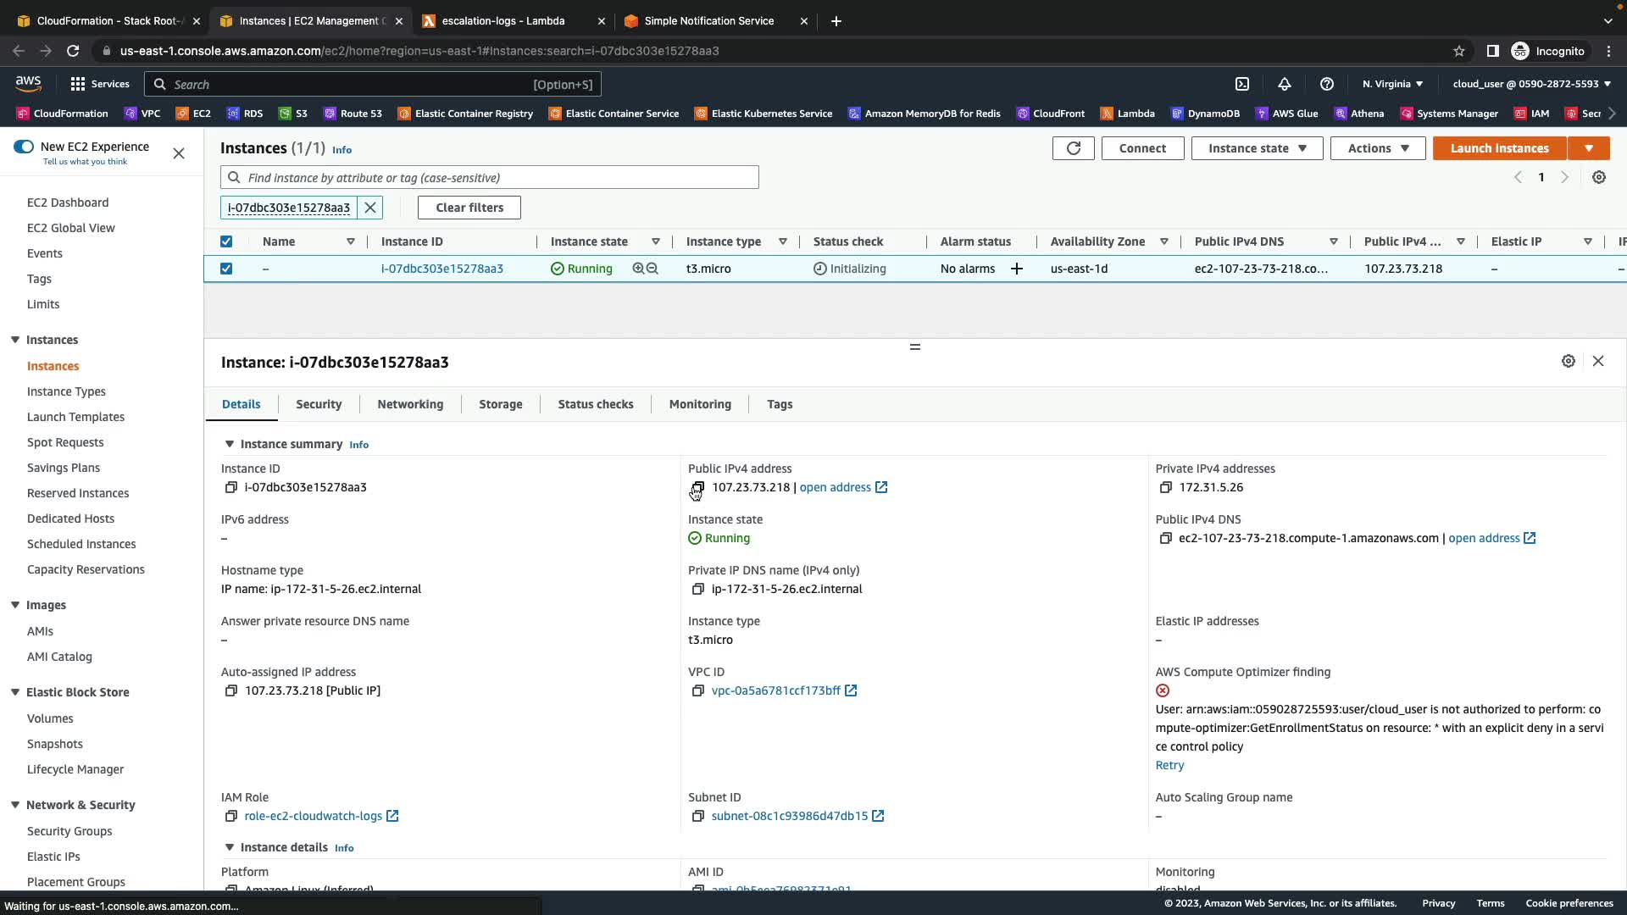Switch to the Status checks tab
This screenshot has height=915, width=1627.
[595, 404]
